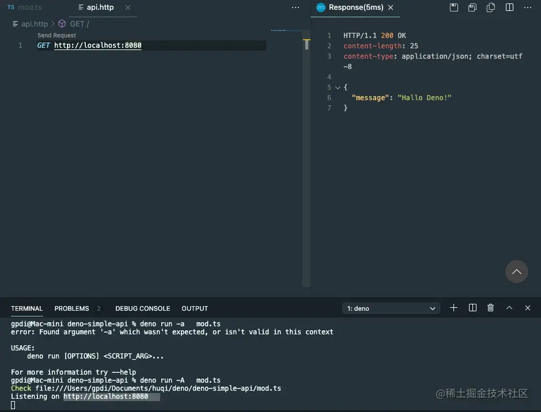Split the terminal panel
The width and height of the screenshot is (541, 412).
[472, 308]
